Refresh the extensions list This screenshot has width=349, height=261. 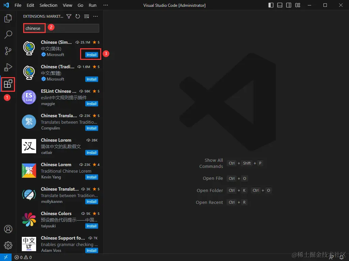78,16
